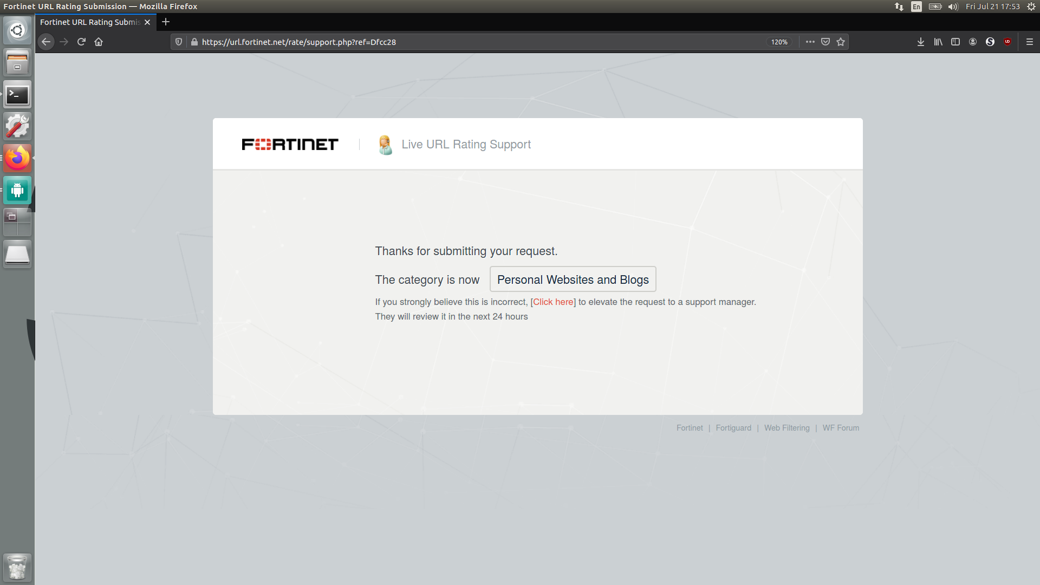Open the WF Forum footer link

(x=841, y=428)
